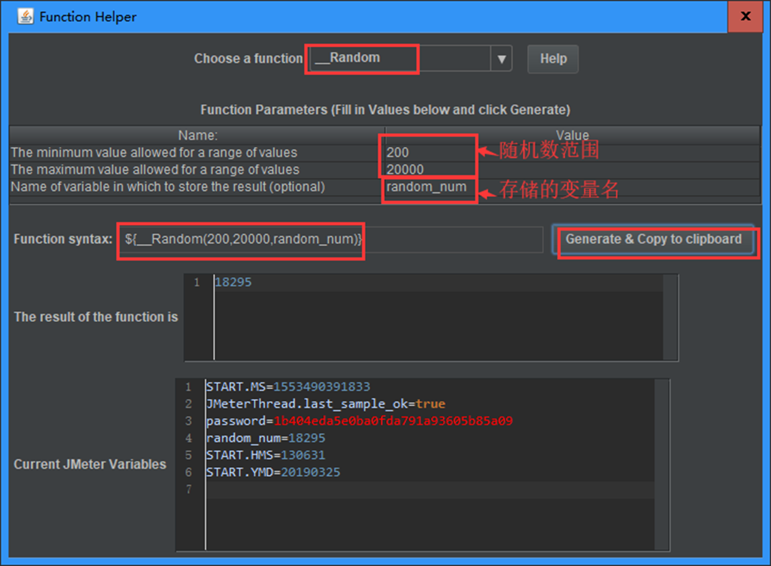Viewport: 771px width, 566px height.
Task: Click the JMeterThread.last_sample_ok line
Action: point(326,404)
